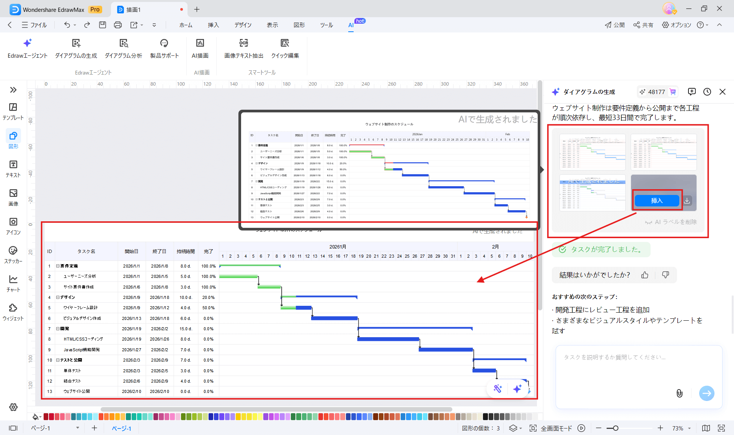This screenshot has width=734, height=435.
Task: Click the 挿入 button to insert the Gantt chart
Action: pyautogui.click(x=657, y=200)
